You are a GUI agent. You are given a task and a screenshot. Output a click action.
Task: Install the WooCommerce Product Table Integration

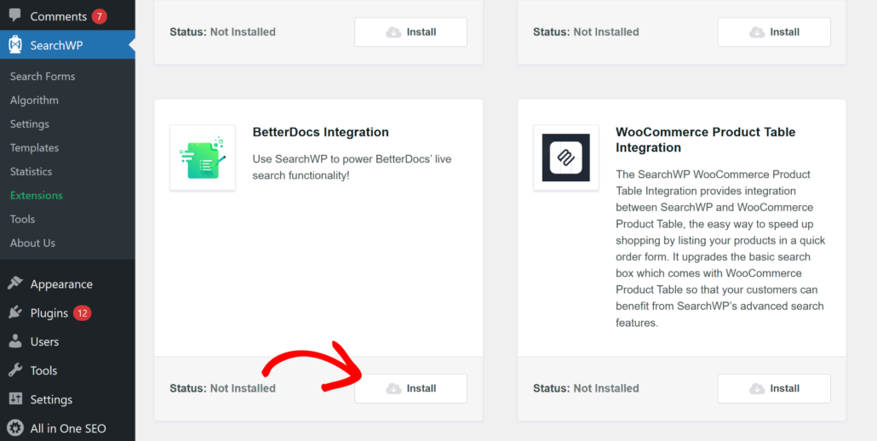[774, 388]
